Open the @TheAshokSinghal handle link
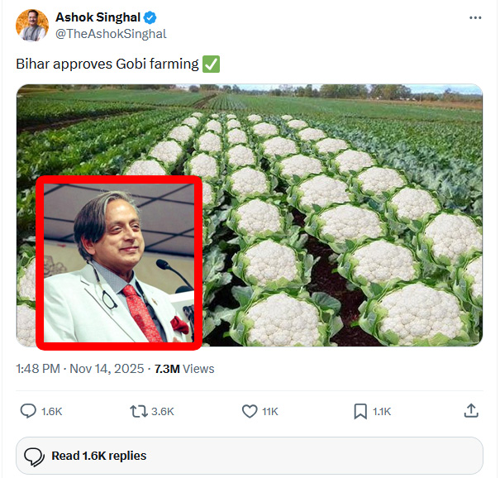 click(111, 34)
